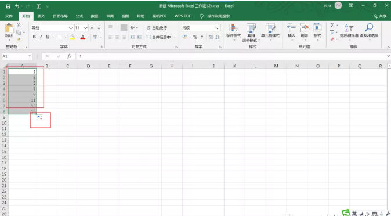Click the formula bar input showing 1
This screenshot has width=391, height=216.
pyautogui.click(x=231, y=56)
